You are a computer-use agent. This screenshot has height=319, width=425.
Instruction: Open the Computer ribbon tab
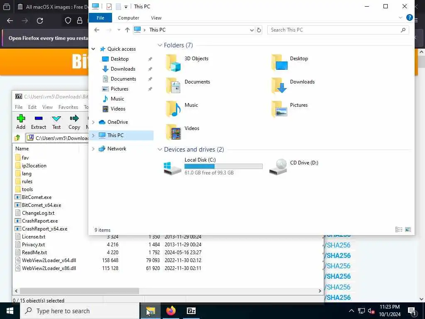click(129, 17)
